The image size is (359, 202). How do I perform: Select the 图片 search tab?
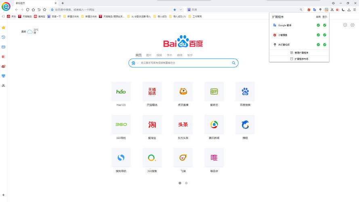tap(149, 55)
